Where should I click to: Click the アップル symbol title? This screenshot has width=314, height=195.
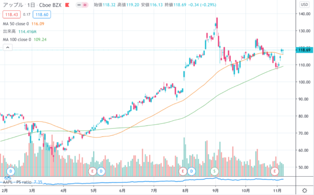click(13, 5)
